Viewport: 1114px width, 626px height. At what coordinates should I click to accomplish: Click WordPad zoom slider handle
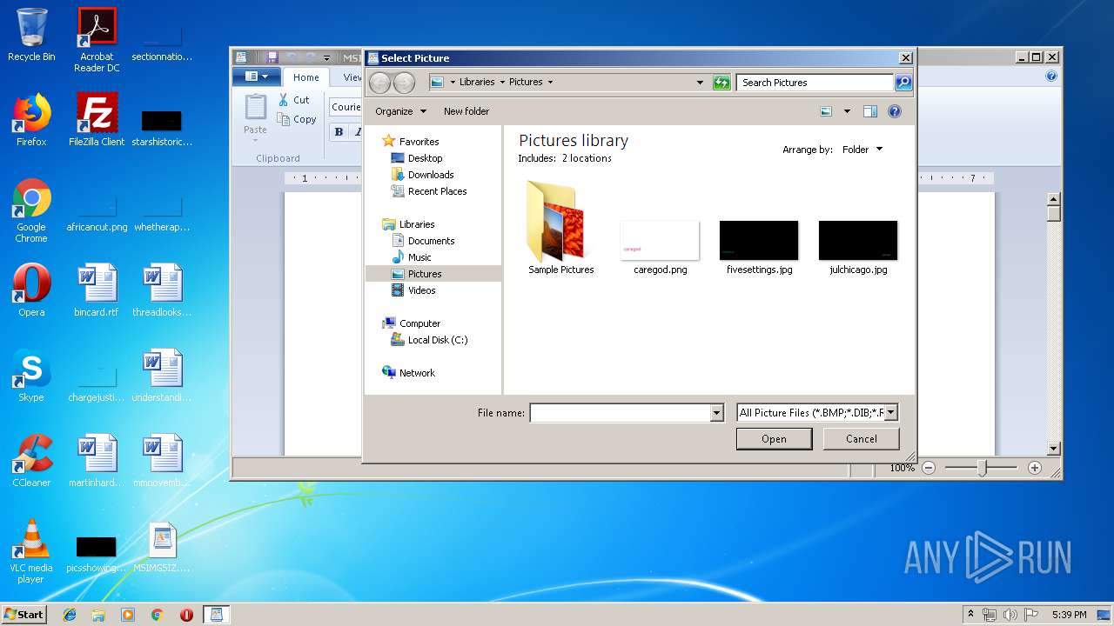(x=982, y=468)
